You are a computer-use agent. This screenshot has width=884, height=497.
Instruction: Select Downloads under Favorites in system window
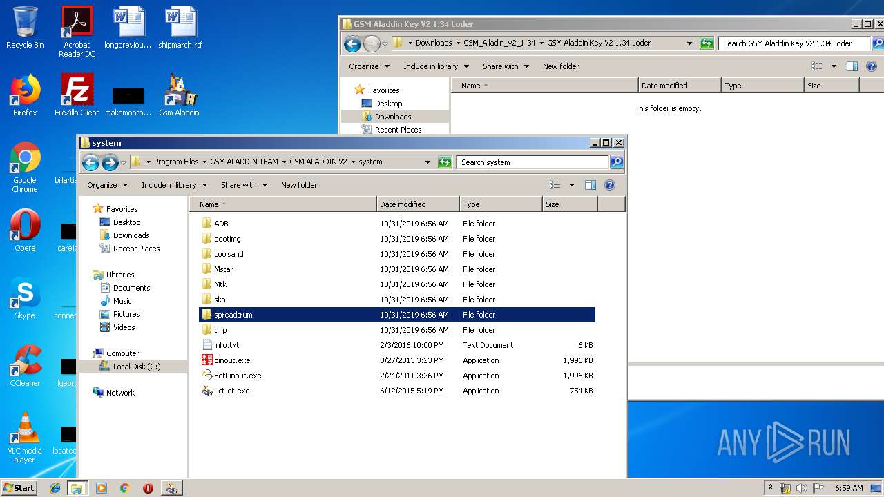(131, 235)
